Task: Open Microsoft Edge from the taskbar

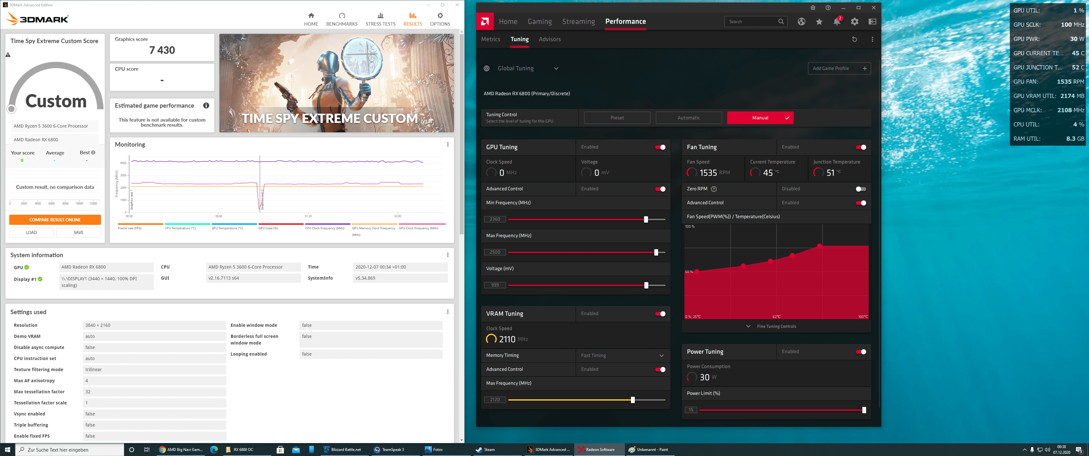Action: pos(214,450)
